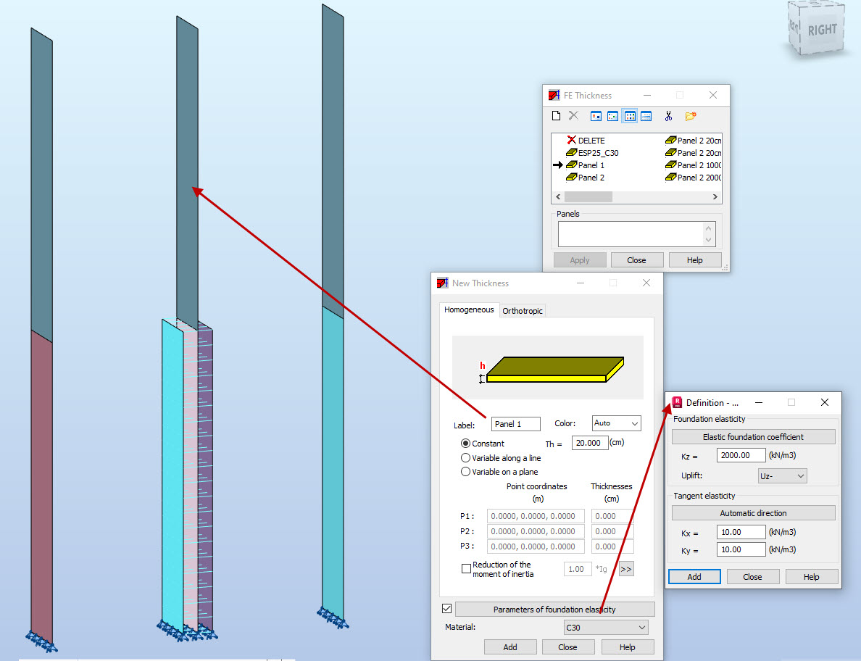The image size is (861, 661).
Task: Choose Variable along a line option
Action: tap(465, 457)
